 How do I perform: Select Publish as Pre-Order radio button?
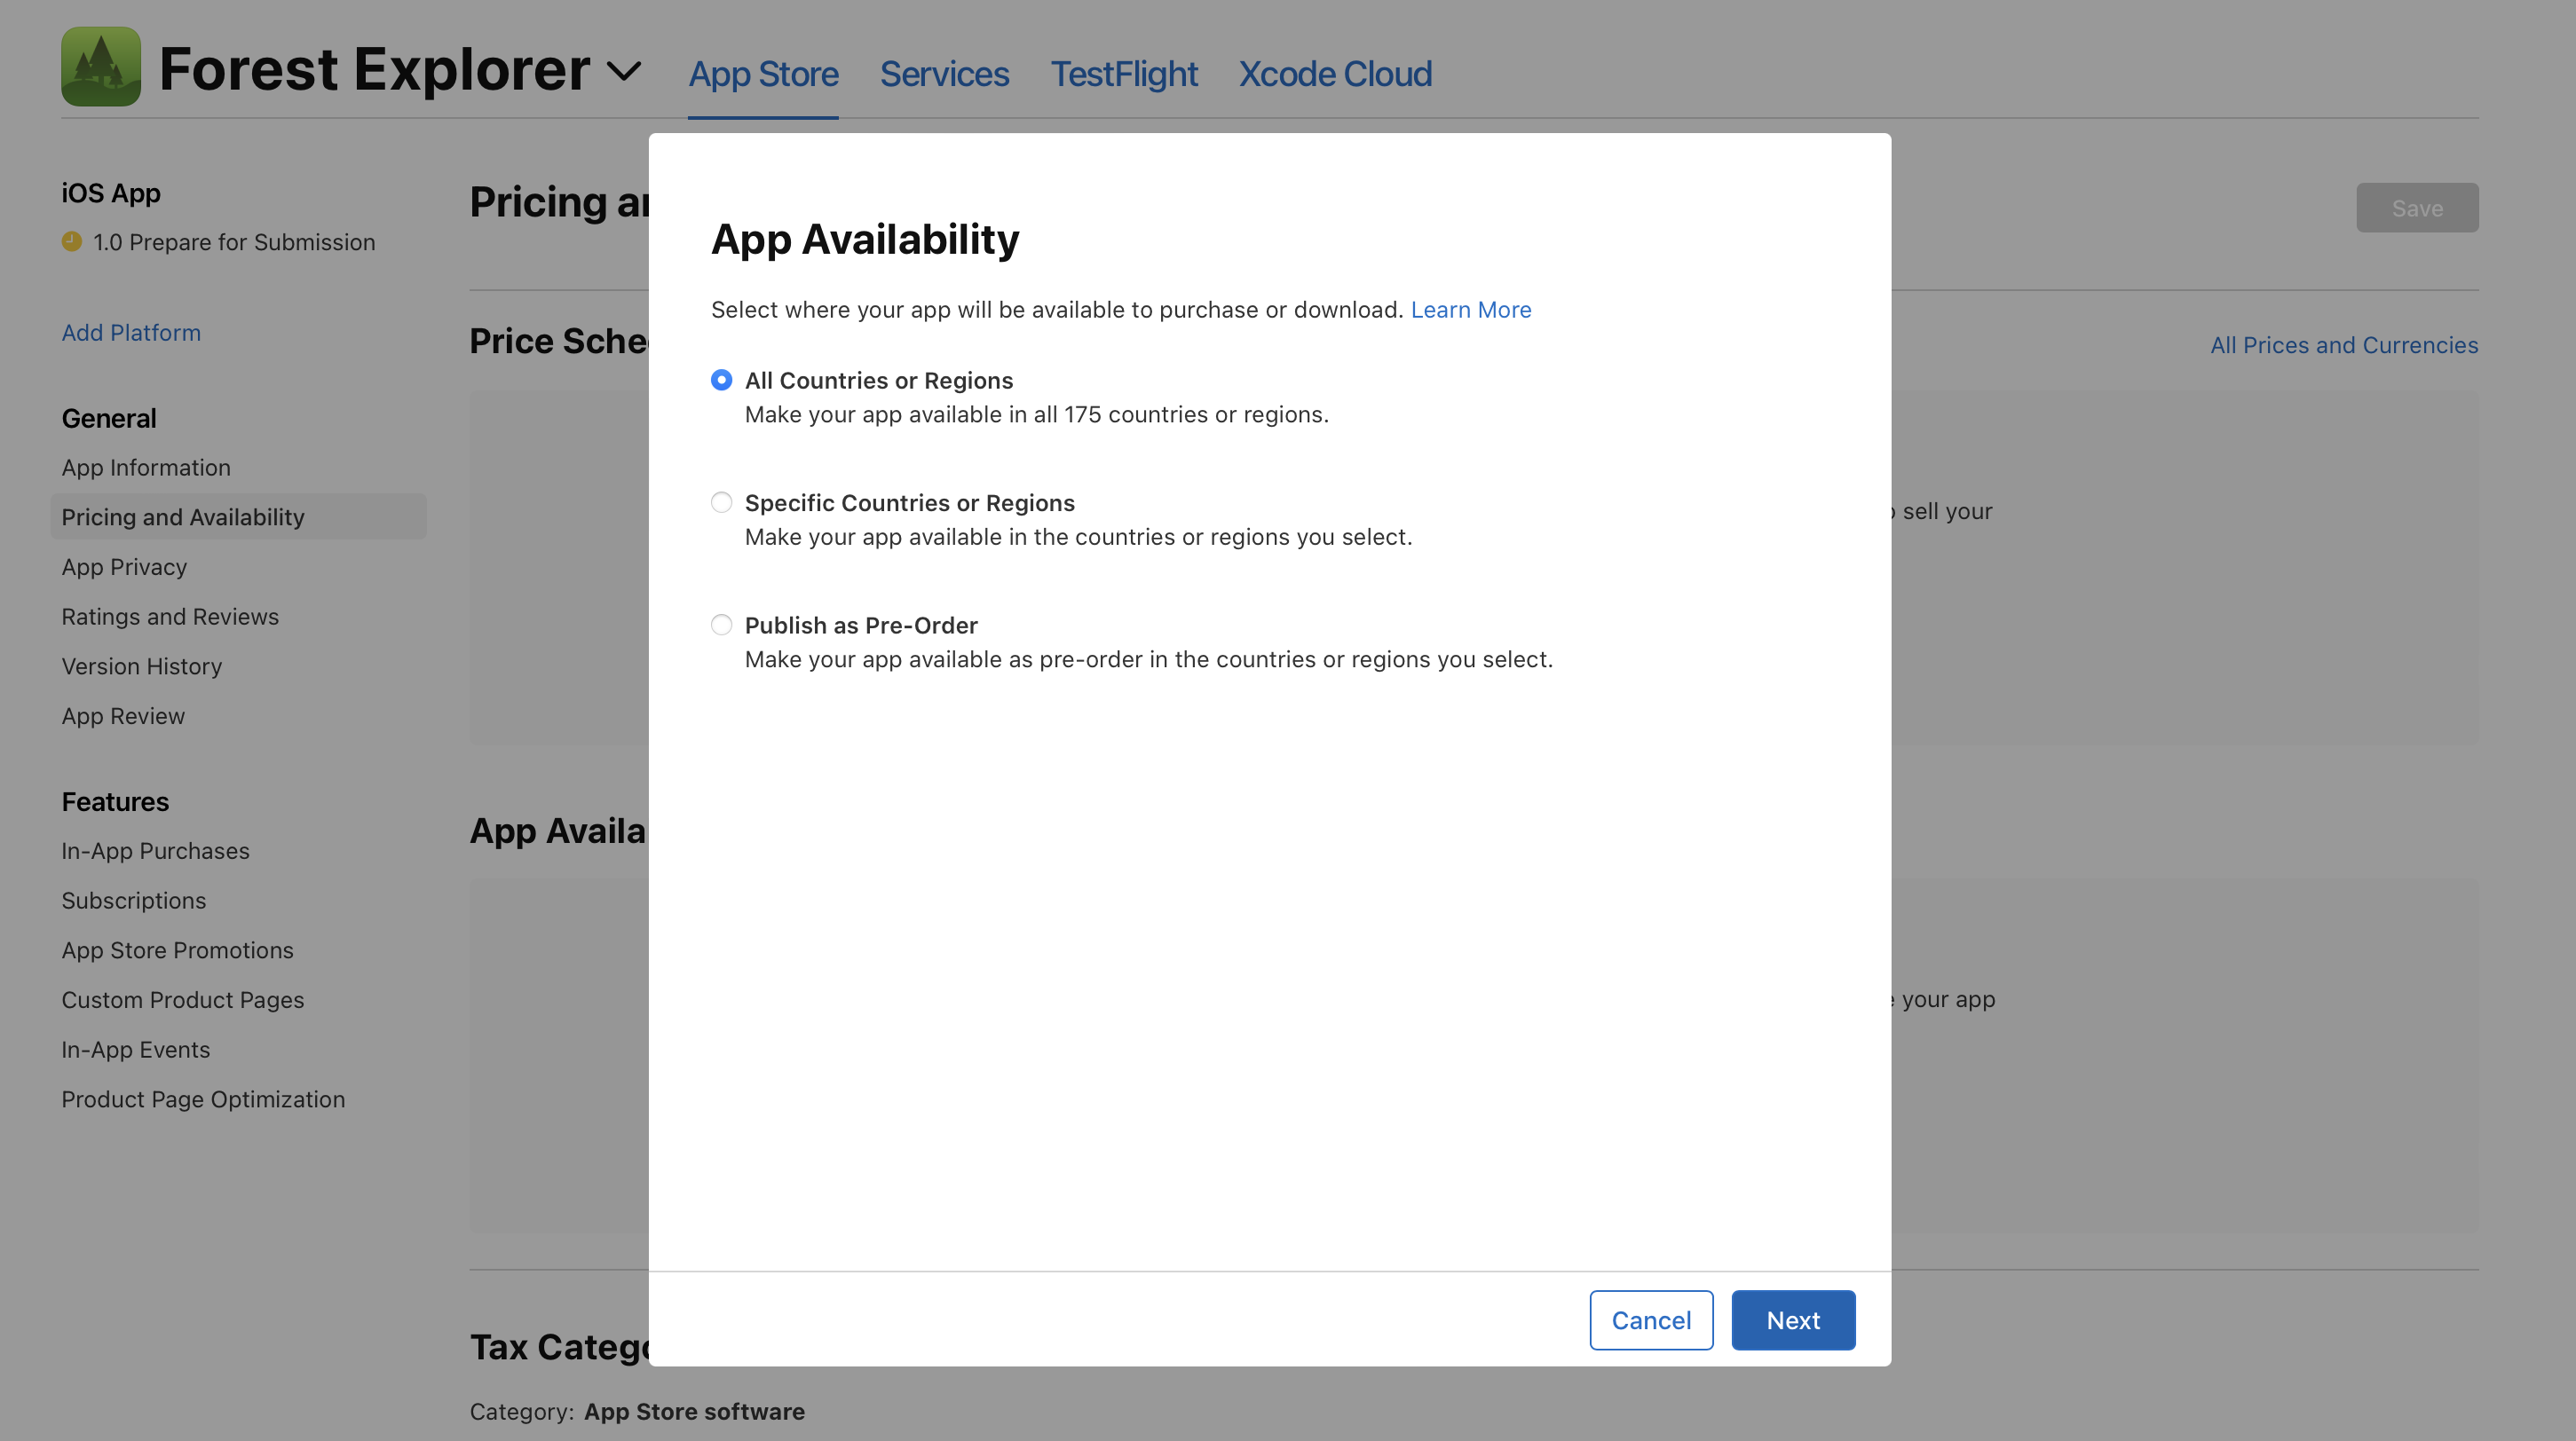point(721,625)
